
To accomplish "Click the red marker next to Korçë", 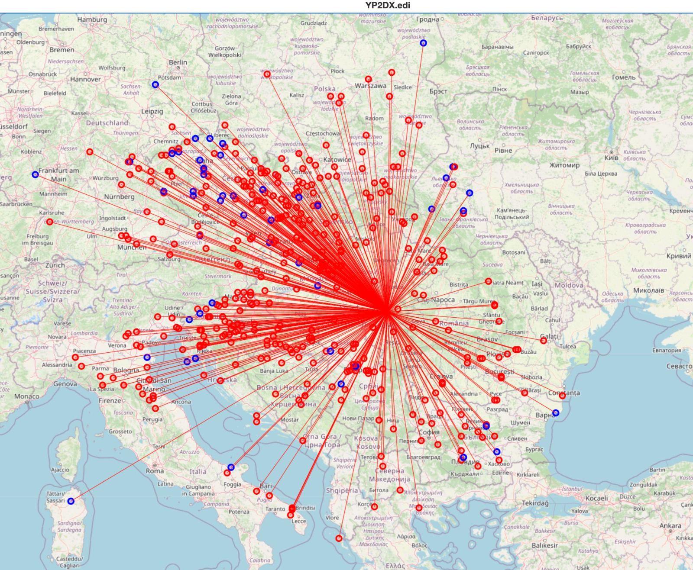I will (x=375, y=506).
